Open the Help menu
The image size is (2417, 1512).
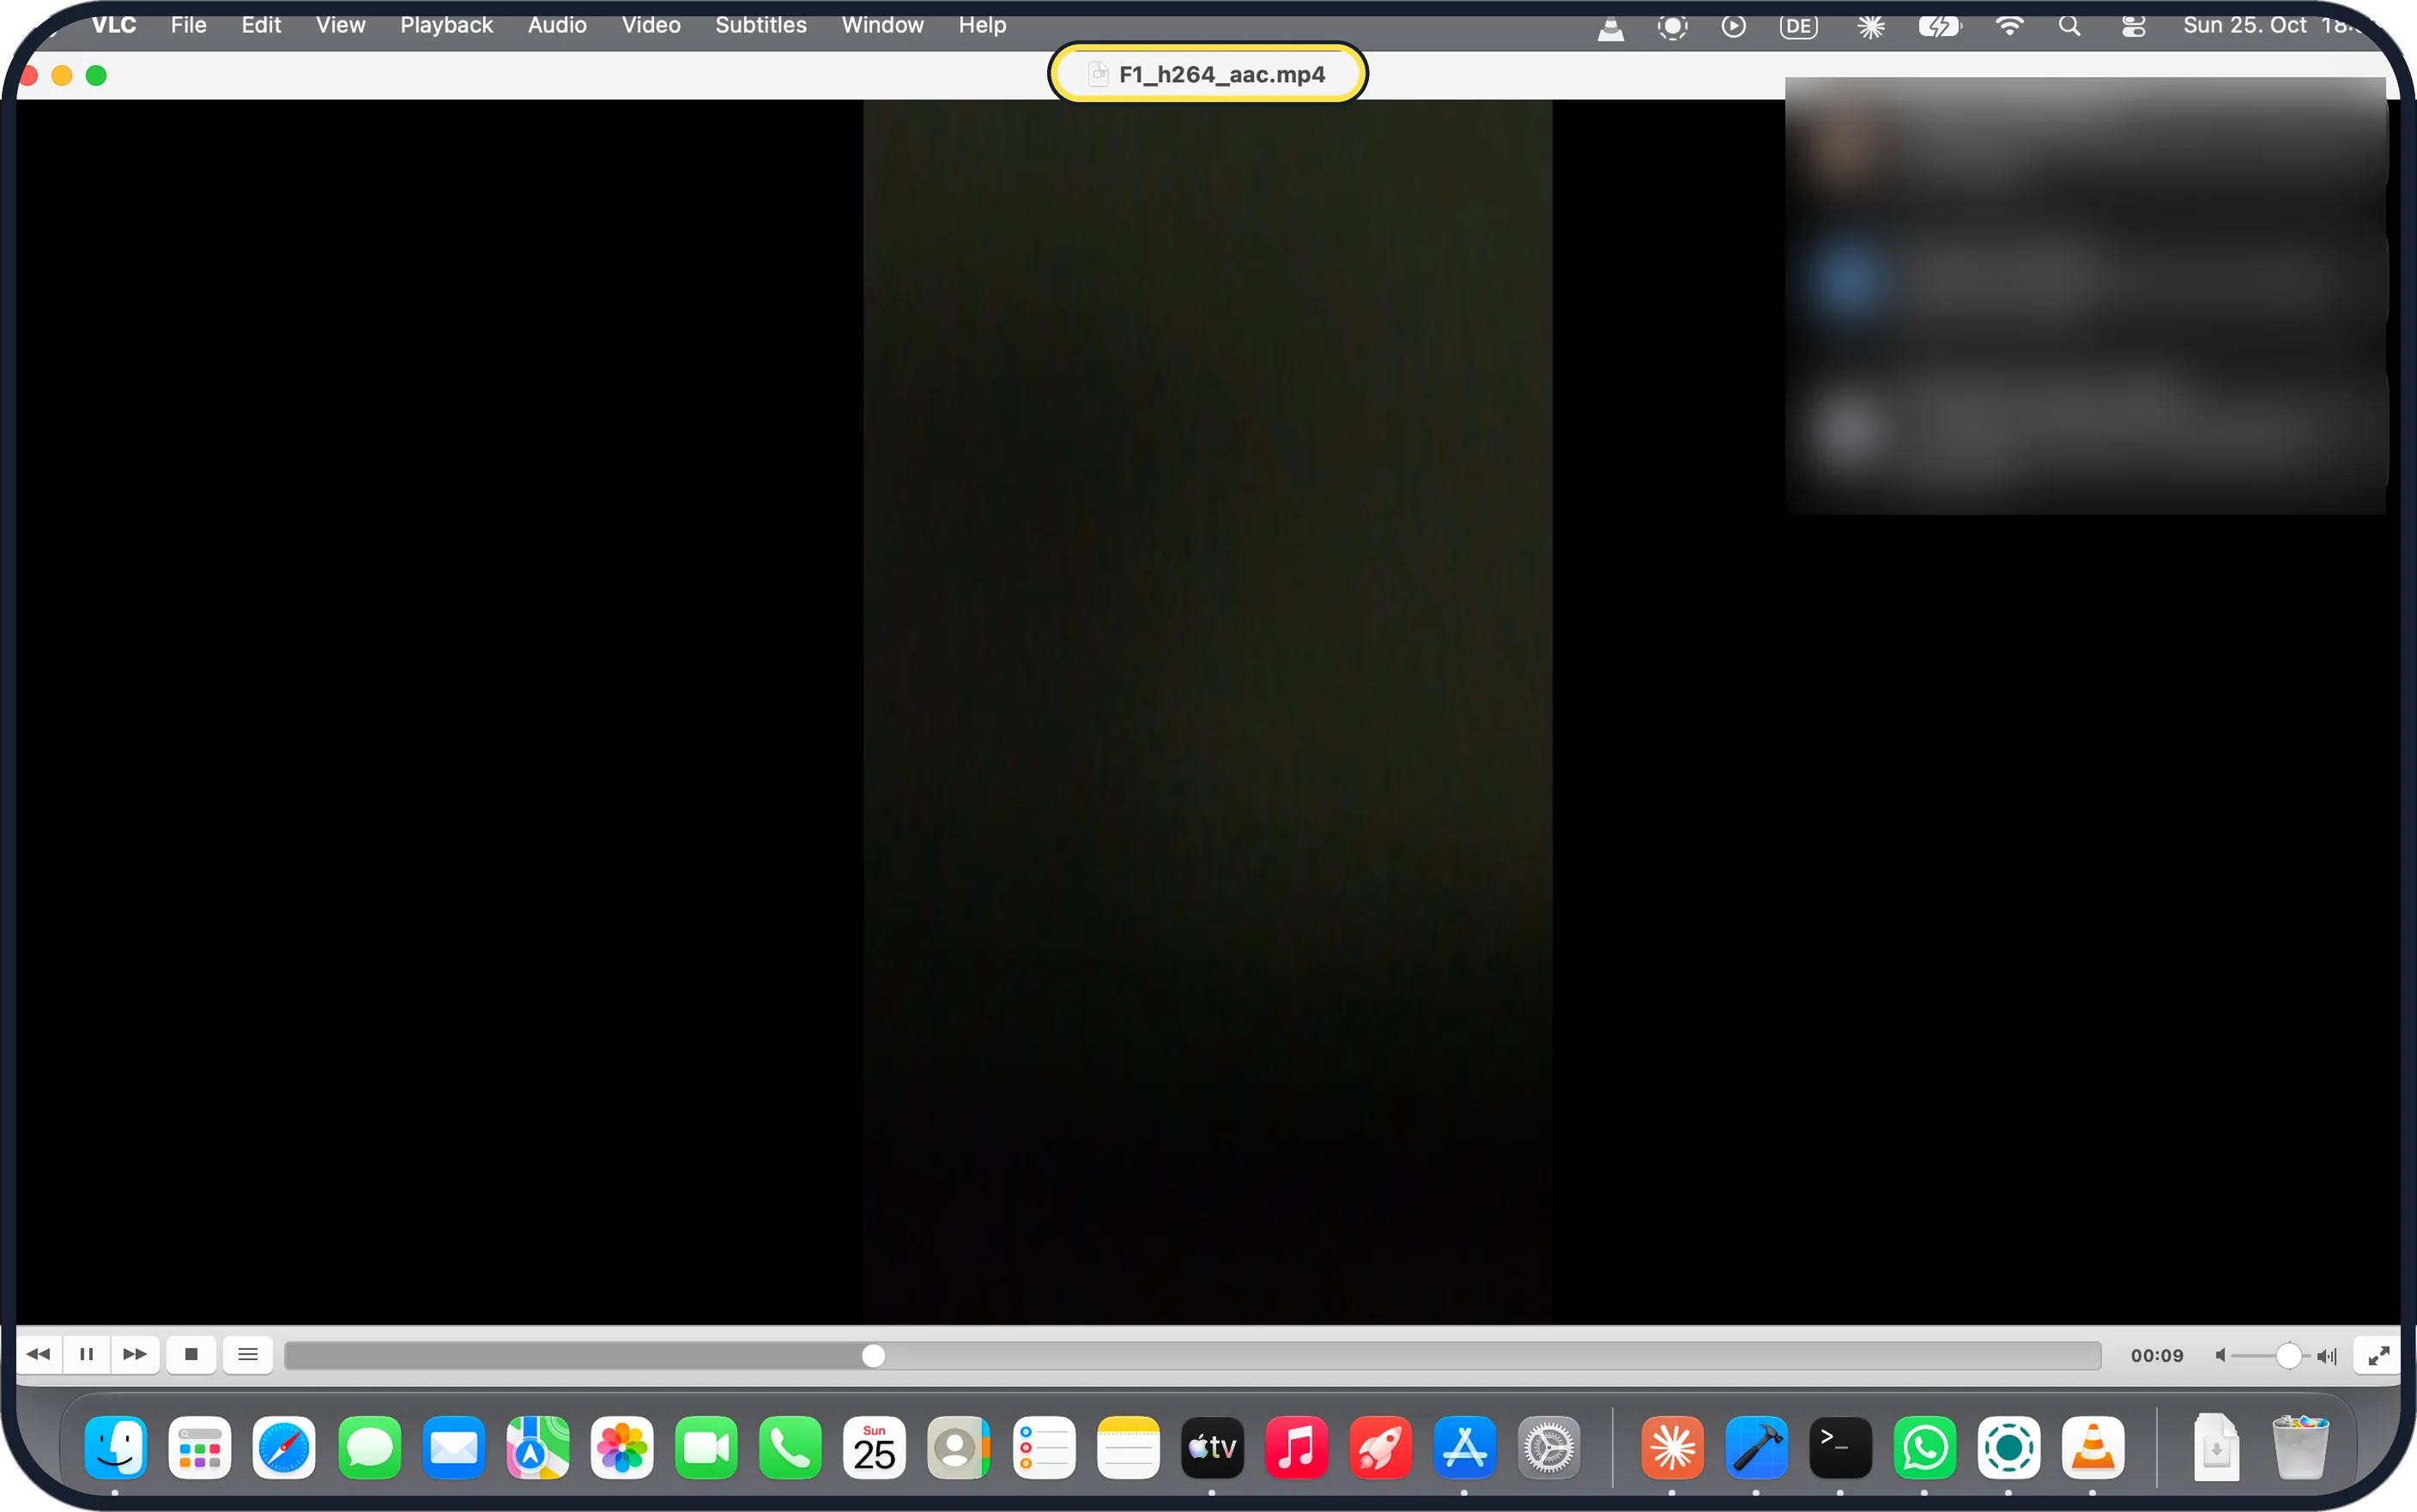coord(982,25)
